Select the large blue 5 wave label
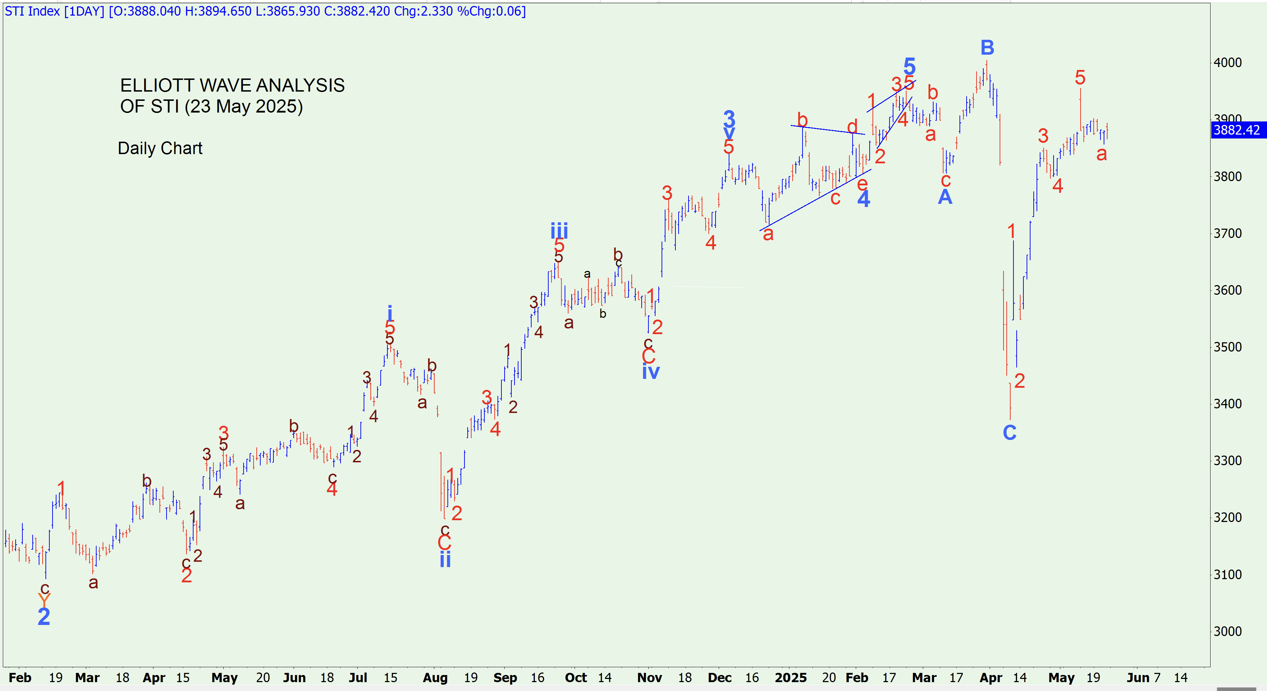1267x691 pixels. point(909,66)
